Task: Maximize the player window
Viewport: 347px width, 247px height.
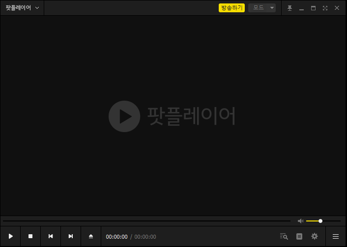Action: click(x=313, y=8)
